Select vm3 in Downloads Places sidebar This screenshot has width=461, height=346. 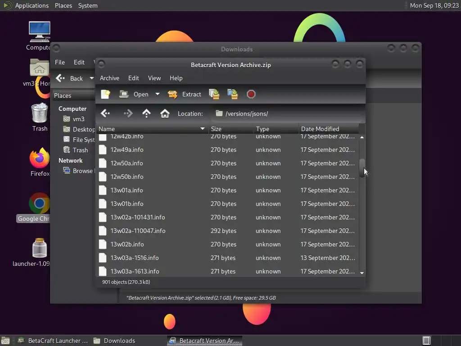pyautogui.click(x=75, y=119)
